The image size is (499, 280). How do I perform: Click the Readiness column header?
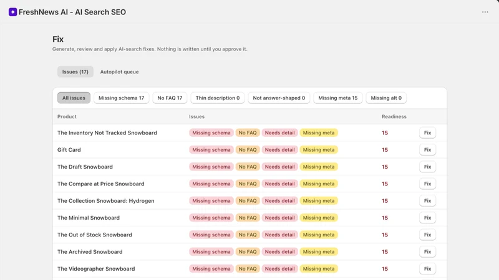click(x=394, y=116)
